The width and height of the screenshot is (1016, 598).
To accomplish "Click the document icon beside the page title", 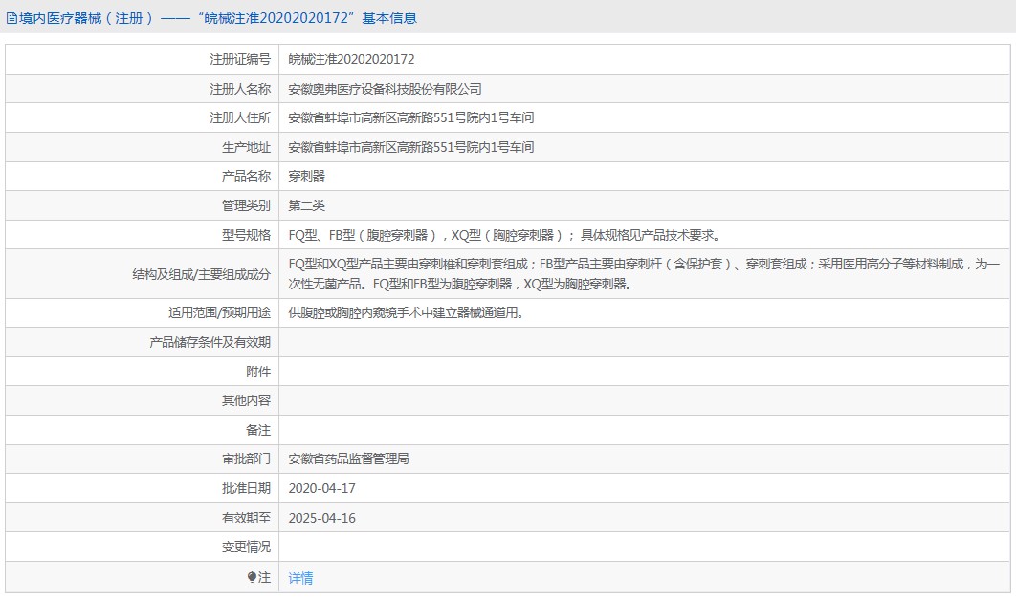I will click(x=11, y=18).
